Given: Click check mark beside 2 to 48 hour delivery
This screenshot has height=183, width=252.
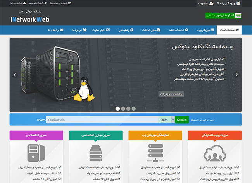Looking at the screenshot, I should coord(59,179).
